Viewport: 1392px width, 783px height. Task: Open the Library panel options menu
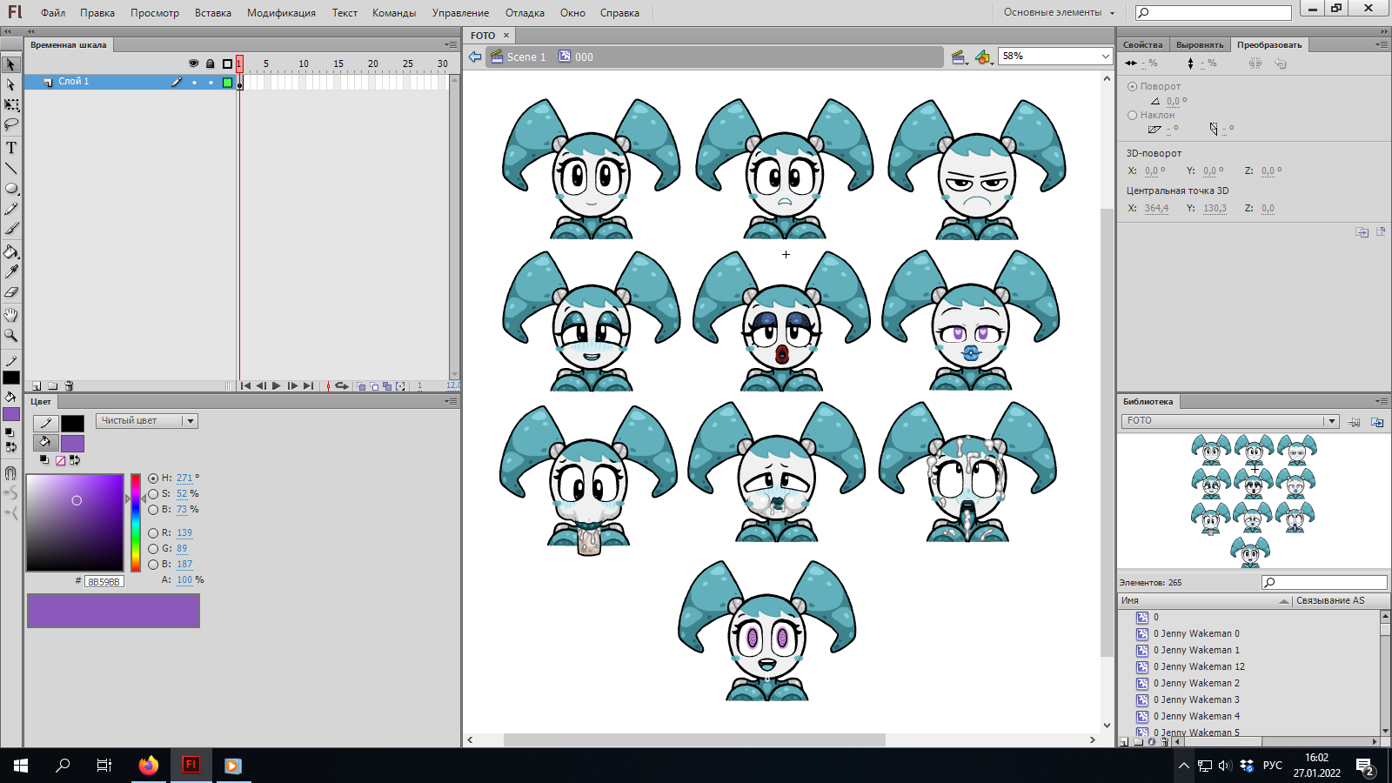(x=1382, y=402)
